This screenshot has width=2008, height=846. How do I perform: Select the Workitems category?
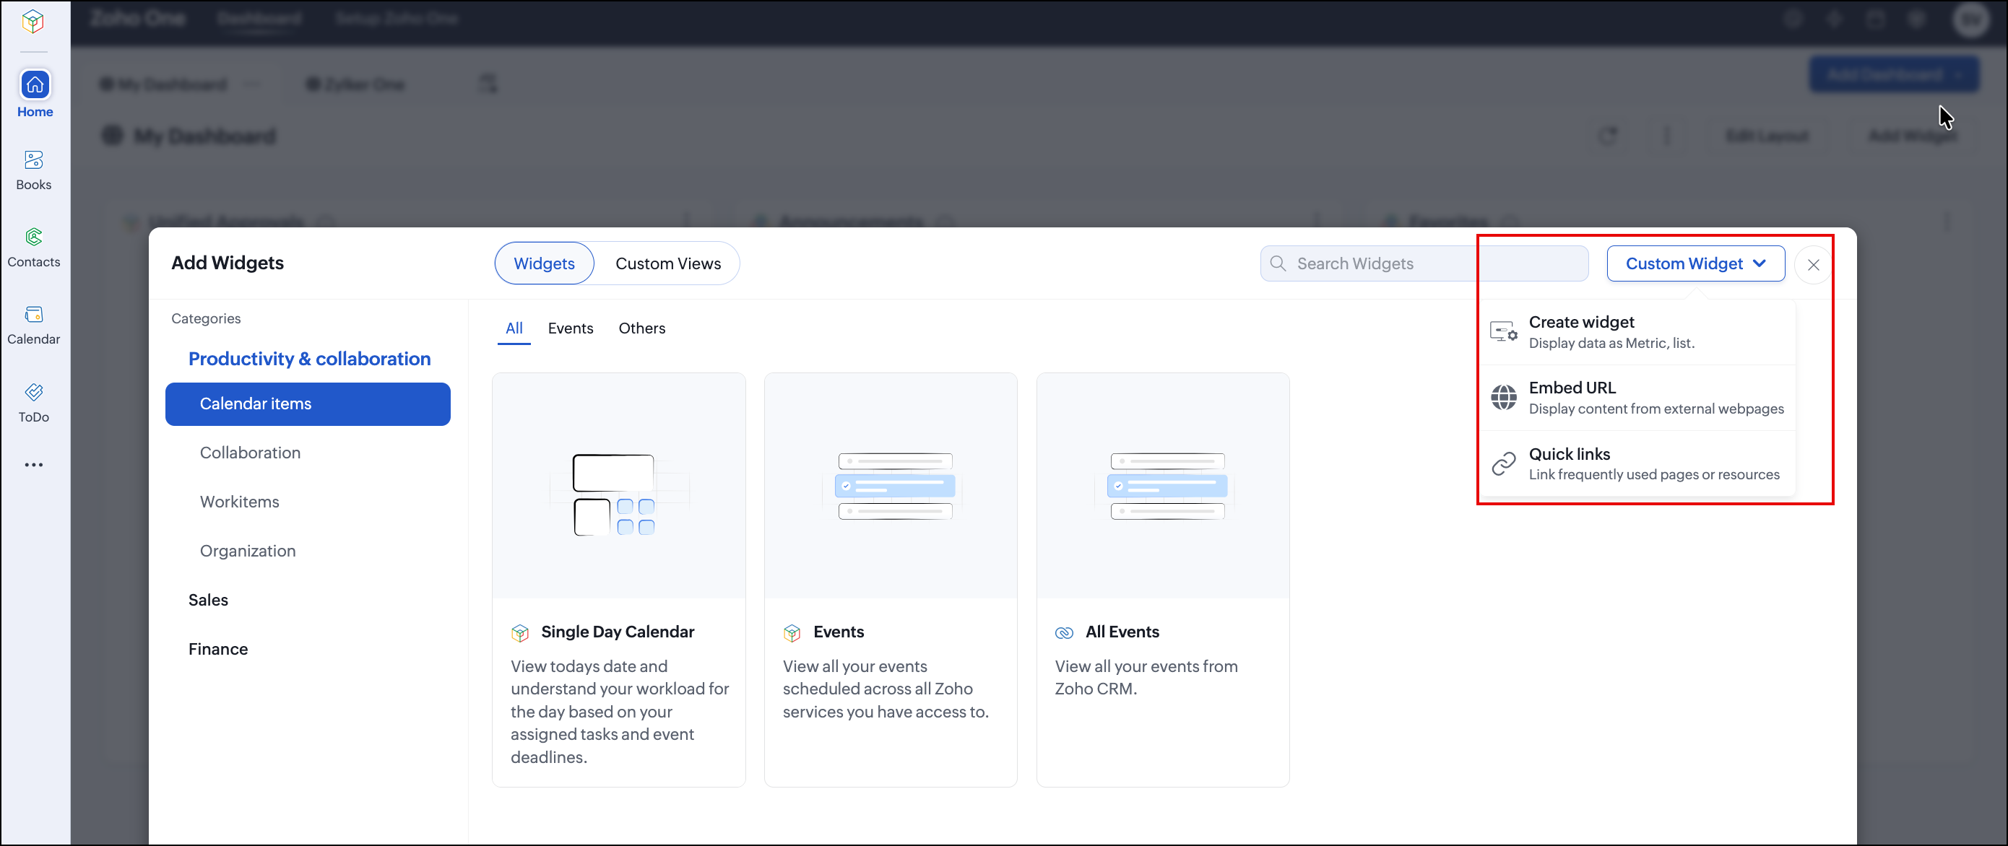coord(239,502)
